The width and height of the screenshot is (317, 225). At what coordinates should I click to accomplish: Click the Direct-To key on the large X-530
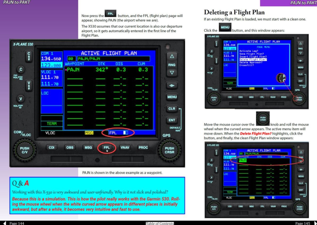coord(172,85)
